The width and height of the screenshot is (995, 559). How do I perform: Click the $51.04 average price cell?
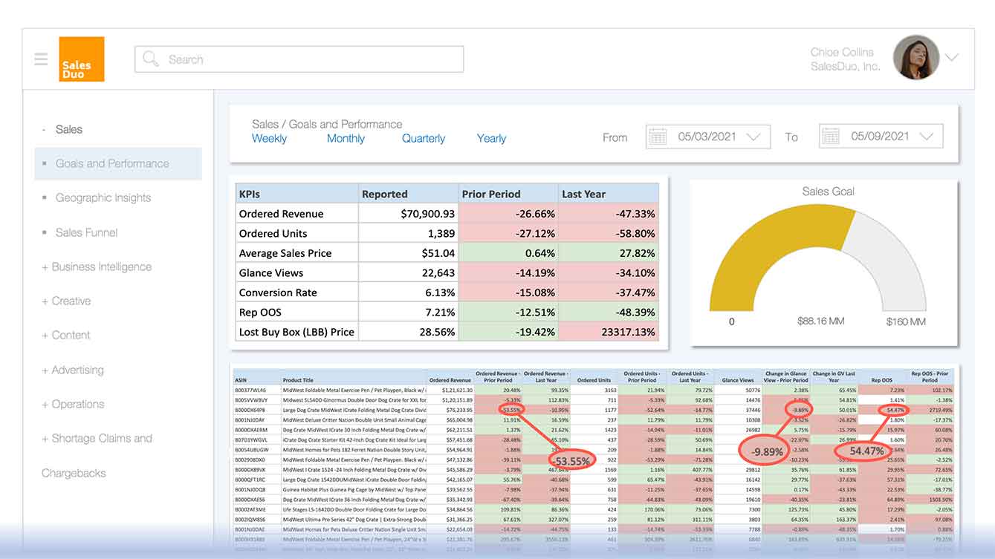click(x=408, y=253)
